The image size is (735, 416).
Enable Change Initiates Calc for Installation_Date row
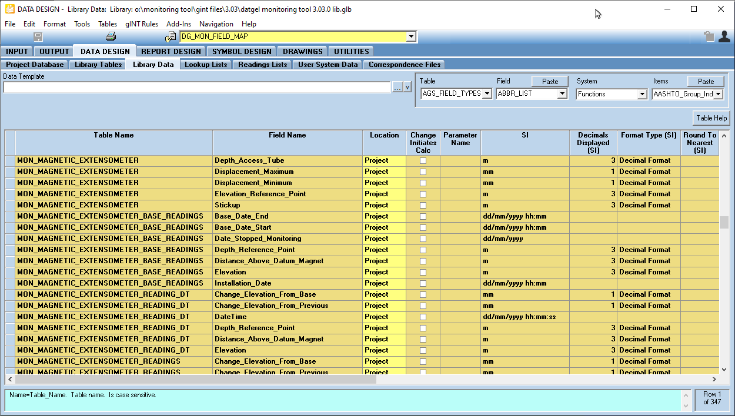click(x=423, y=283)
